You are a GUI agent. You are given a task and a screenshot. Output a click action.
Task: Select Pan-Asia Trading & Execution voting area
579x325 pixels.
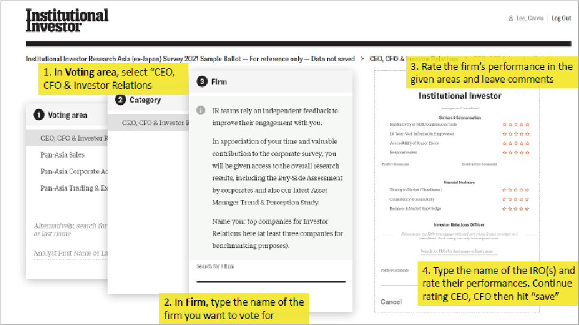pyautogui.click(x=74, y=188)
